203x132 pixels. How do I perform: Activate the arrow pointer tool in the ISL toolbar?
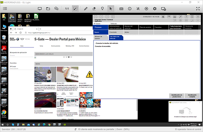(x=110, y=9)
